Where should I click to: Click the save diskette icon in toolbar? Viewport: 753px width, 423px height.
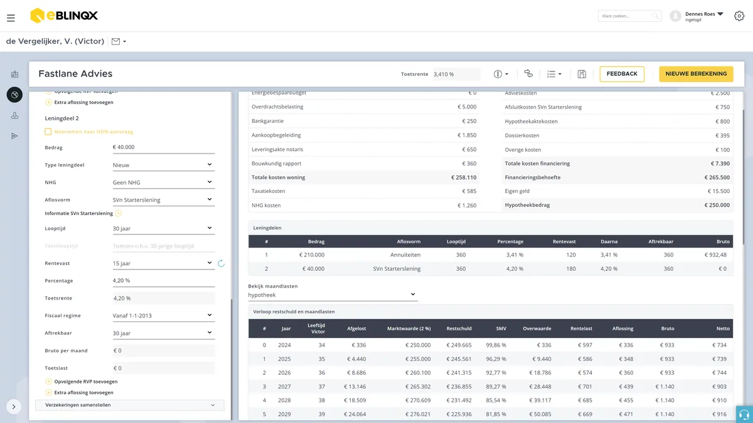[582, 74]
